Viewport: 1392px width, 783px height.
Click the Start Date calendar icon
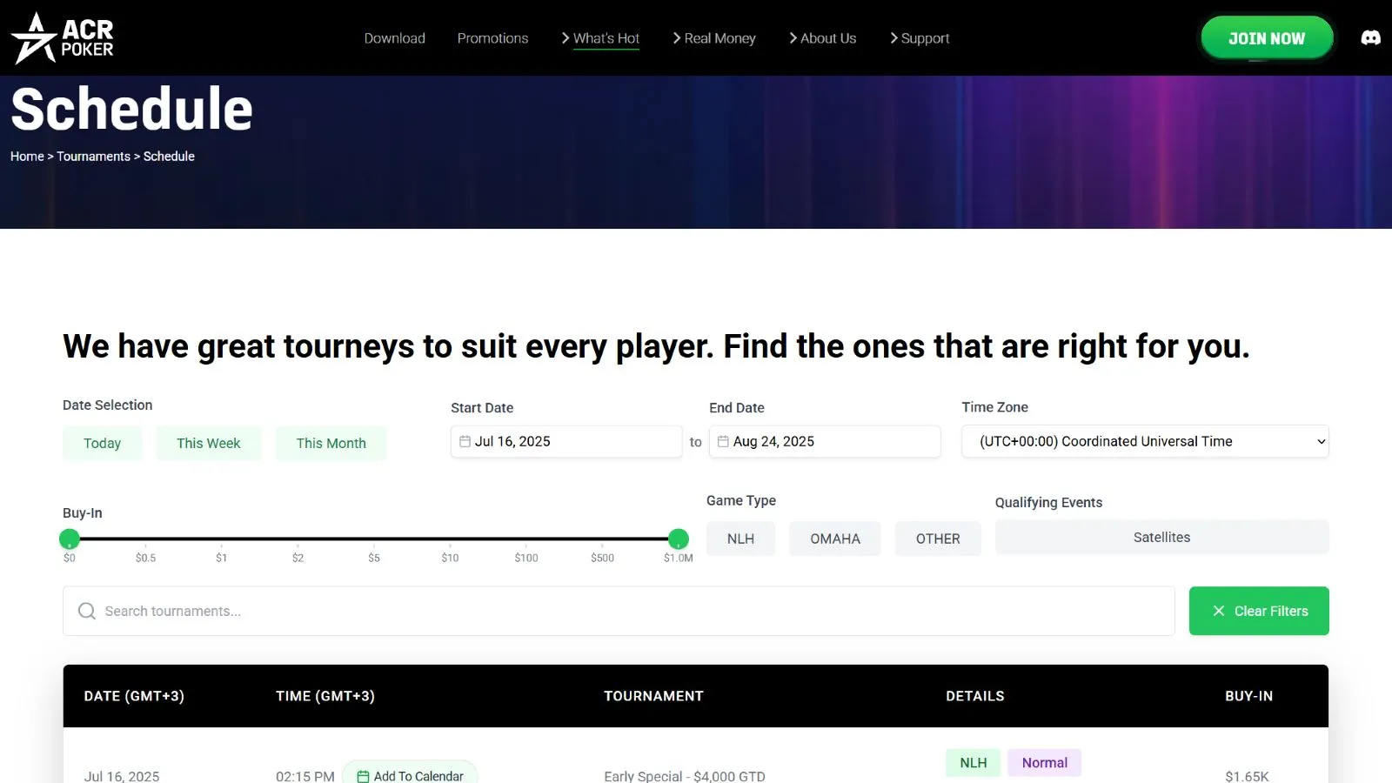(x=465, y=442)
